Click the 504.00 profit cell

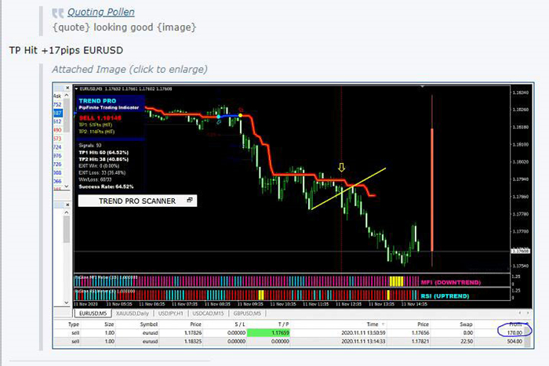(514, 341)
